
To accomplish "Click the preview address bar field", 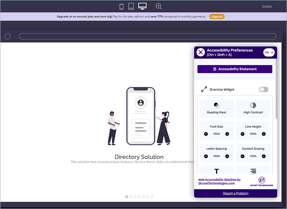I will [x=148, y=36].
